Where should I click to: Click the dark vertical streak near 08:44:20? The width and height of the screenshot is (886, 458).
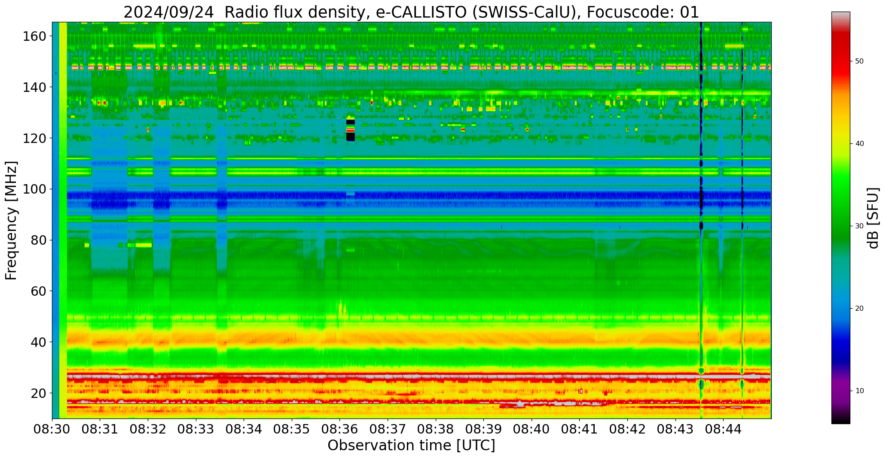pos(742,220)
